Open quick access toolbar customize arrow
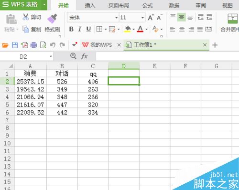Screen dimensions: 239x190 pyautogui.click(x=74, y=45)
